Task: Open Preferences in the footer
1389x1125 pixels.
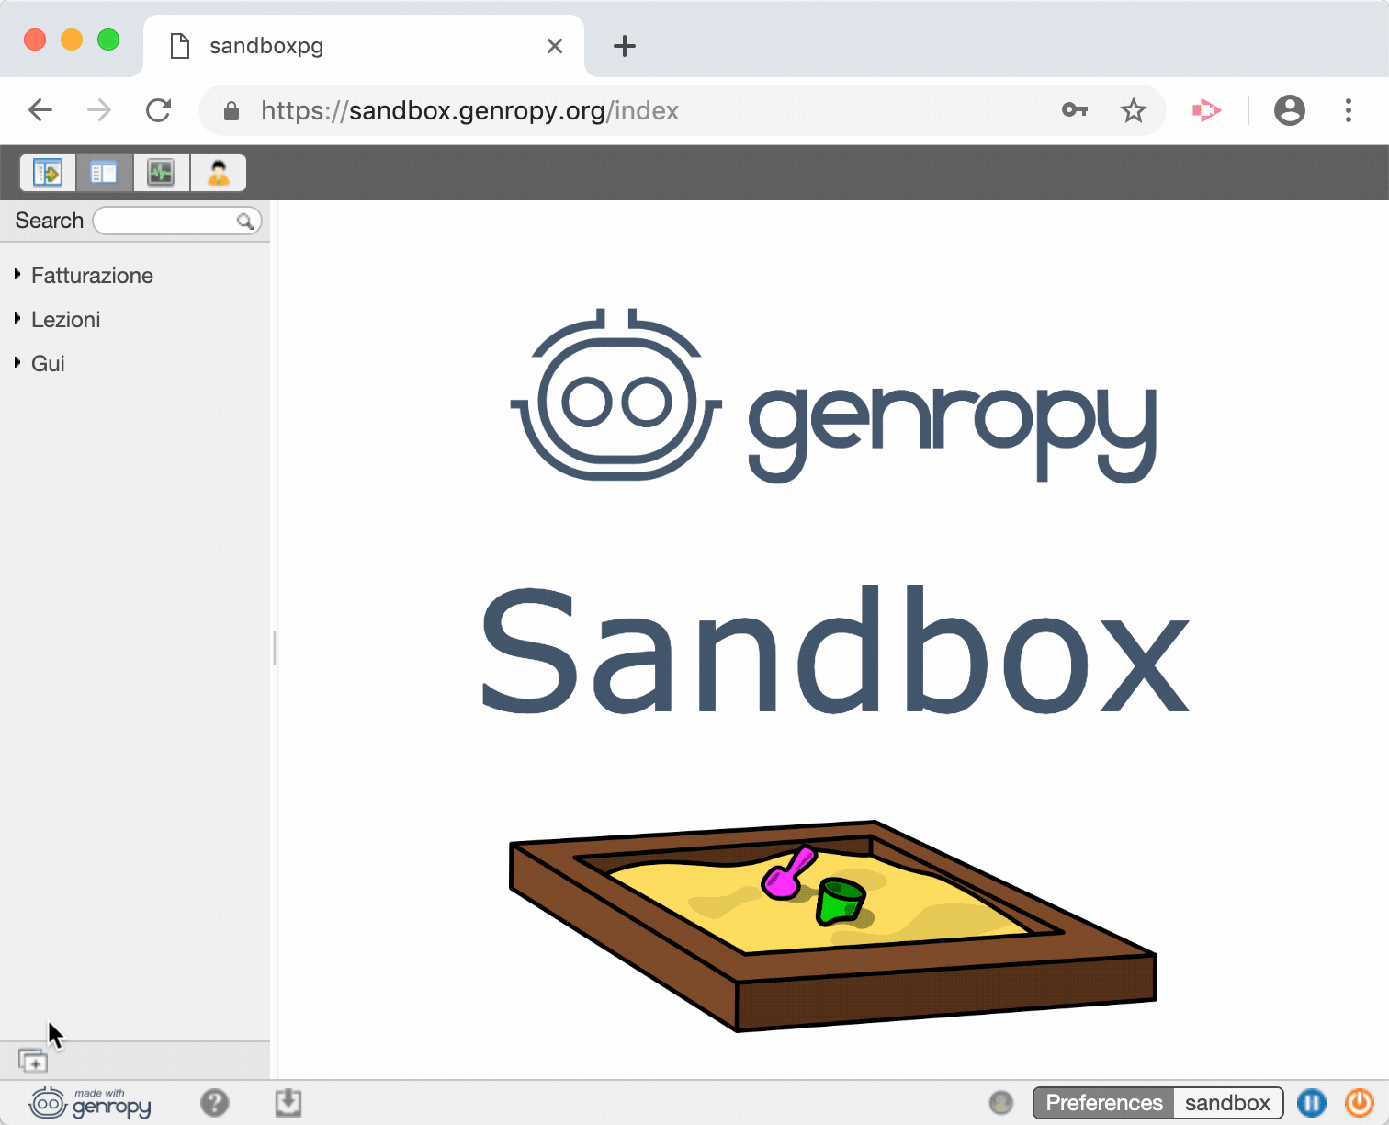Action: point(1104,1102)
